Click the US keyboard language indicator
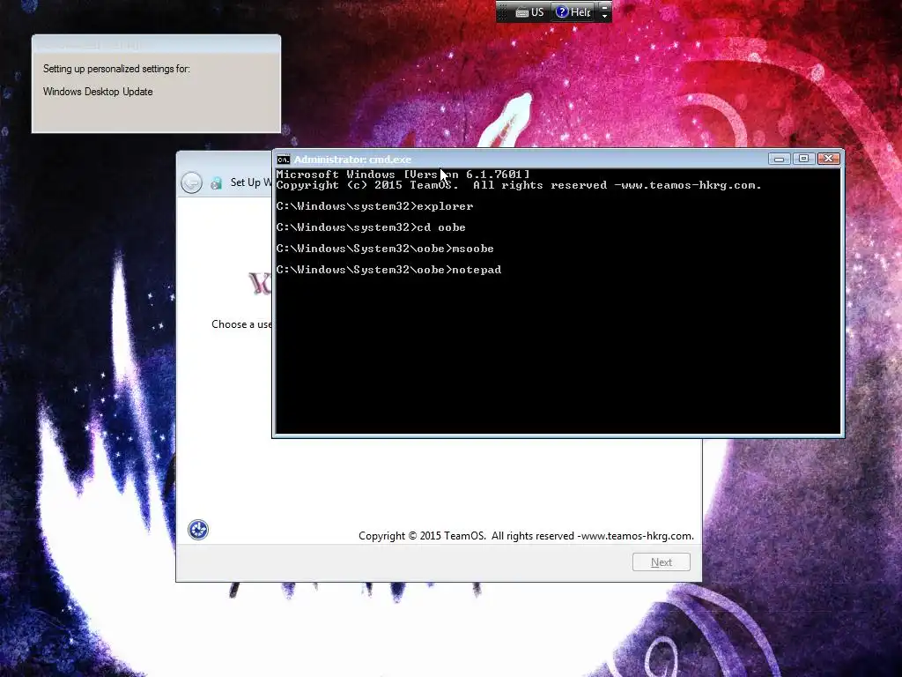The height and width of the screenshot is (677, 902). (x=529, y=11)
